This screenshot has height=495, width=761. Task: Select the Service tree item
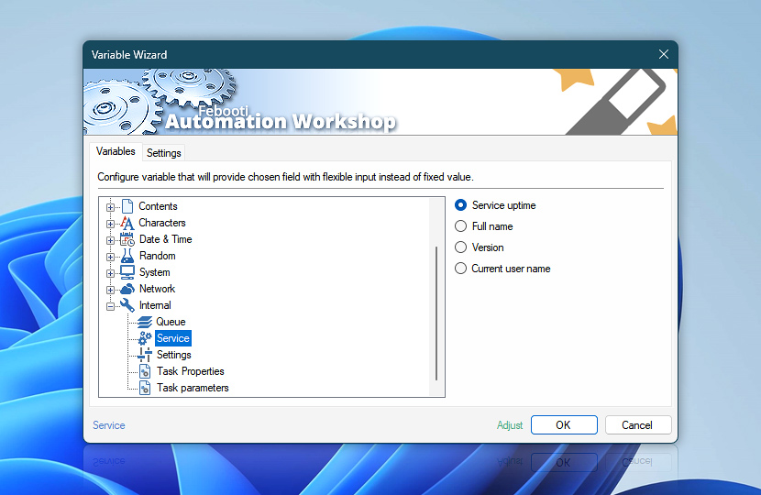173,338
